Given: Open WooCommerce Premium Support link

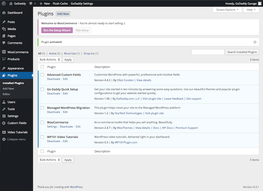Looking at the screenshot, I should (187, 128).
